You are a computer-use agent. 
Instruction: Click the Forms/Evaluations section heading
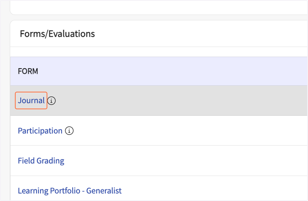(57, 34)
